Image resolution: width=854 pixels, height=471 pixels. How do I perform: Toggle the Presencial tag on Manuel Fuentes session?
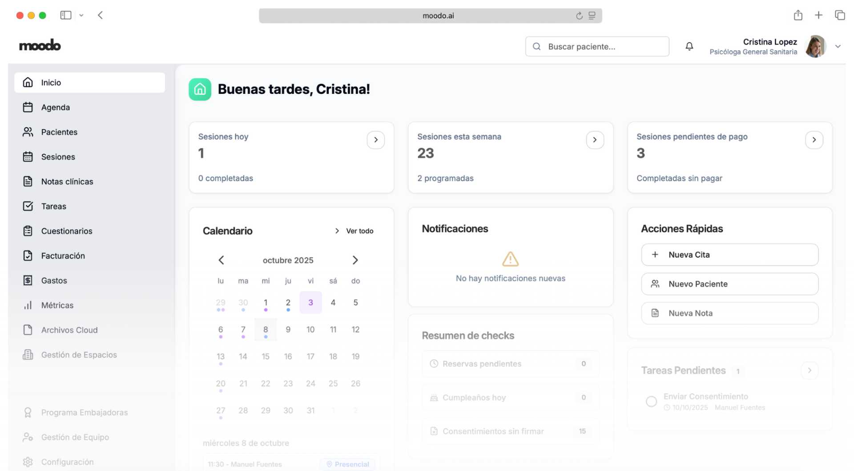(347, 464)
